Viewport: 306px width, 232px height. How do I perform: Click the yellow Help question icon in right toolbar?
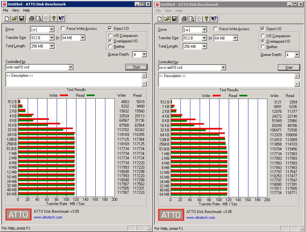[206, 19]
